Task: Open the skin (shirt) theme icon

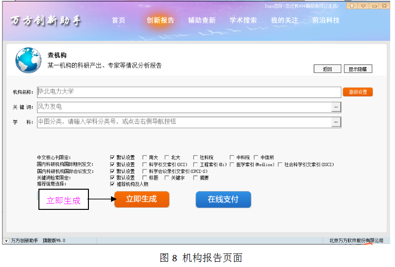Action: pos(352,6)
